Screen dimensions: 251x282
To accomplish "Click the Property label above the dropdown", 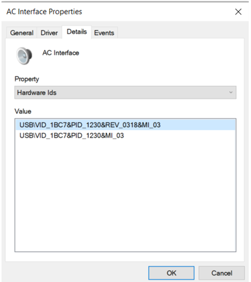I will pyautogui.click(x=27, y=79).
